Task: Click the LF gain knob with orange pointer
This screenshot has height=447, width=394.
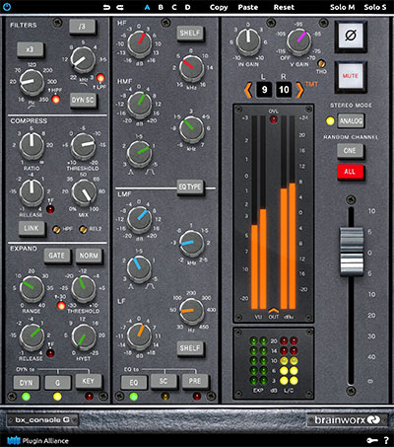Action: pos(140,335)
